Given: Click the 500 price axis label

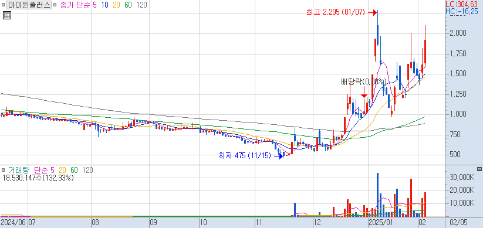Looking at the screenshot, I should (455, 155).
